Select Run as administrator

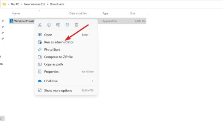pyautogui.click(x=66, y=42)
